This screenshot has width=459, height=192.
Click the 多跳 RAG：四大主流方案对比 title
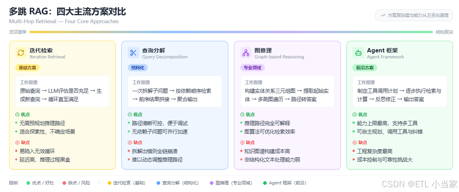tap(67, 12)
